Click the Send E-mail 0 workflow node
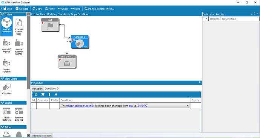 tap(67, 61)
